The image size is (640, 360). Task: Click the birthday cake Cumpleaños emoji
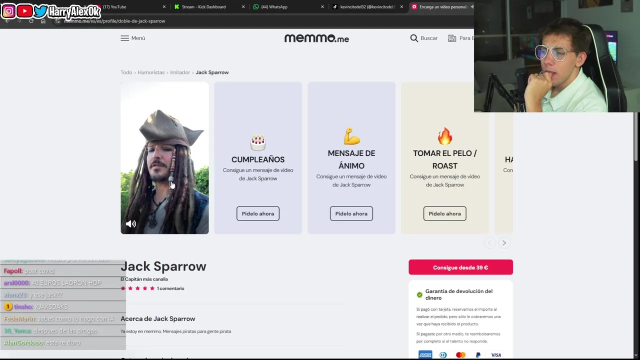pyautogui.click(x=258, y=142)
